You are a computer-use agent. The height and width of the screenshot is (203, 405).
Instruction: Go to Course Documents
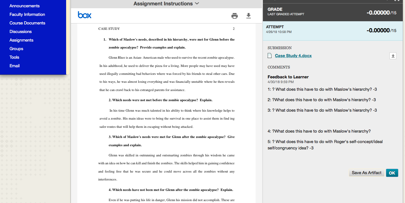tap(27, 23)
